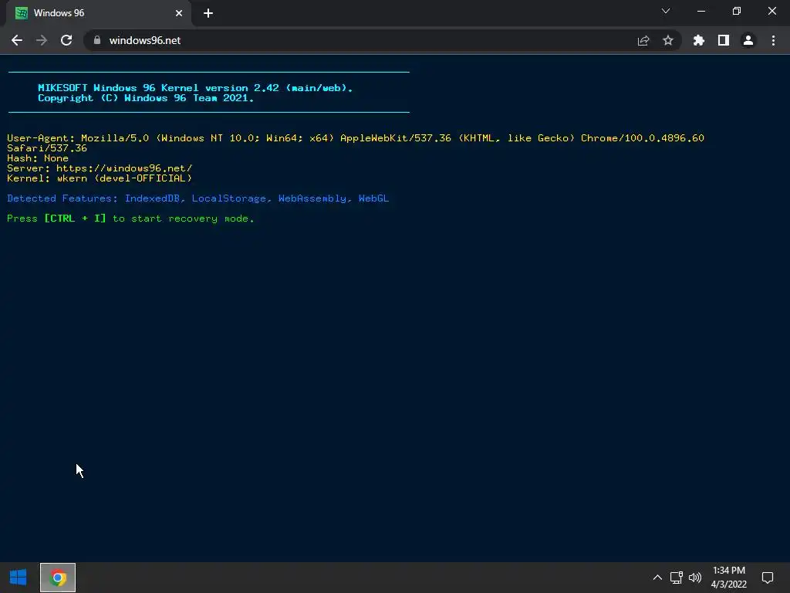The height and width of the screenshot is (593, 790).
Task: Open the Chrome profile menu
Action: (748, 40)
